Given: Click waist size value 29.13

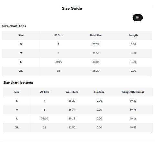Looking at the screenshot, I should [x=72, y=118].
